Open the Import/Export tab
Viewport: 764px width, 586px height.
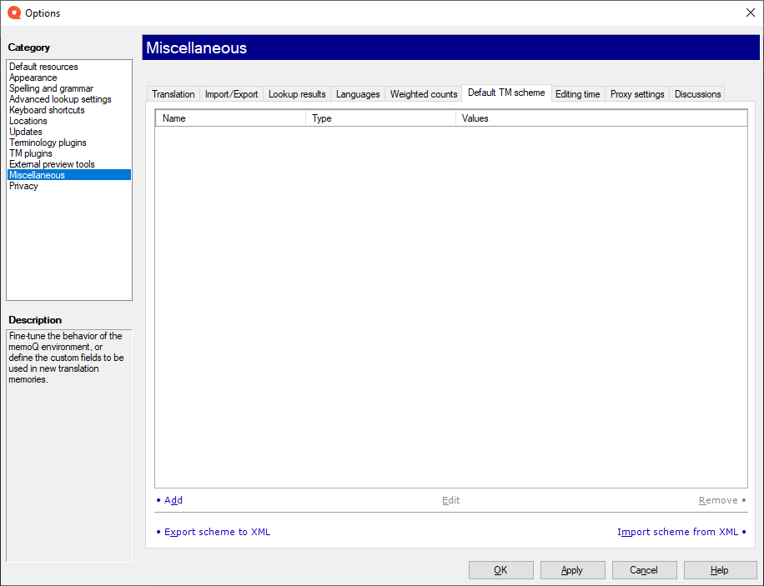[231, 93]
